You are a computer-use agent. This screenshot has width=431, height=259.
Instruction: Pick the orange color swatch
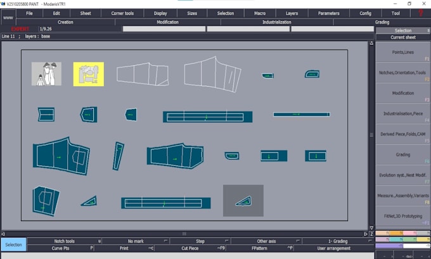396,233
